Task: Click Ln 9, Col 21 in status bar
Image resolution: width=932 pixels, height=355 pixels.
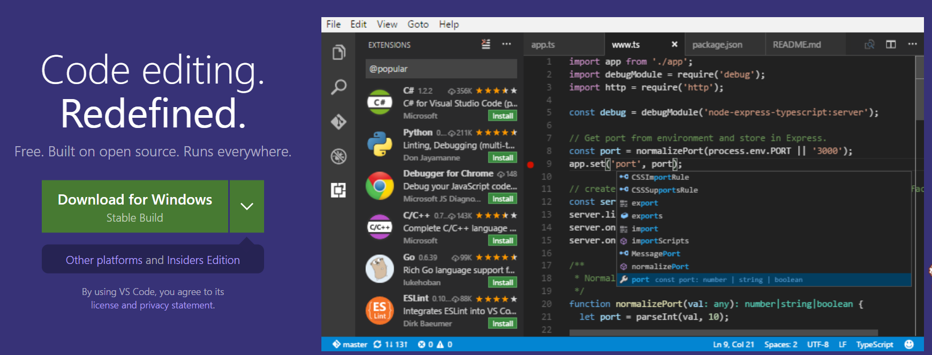Action: 733,344
